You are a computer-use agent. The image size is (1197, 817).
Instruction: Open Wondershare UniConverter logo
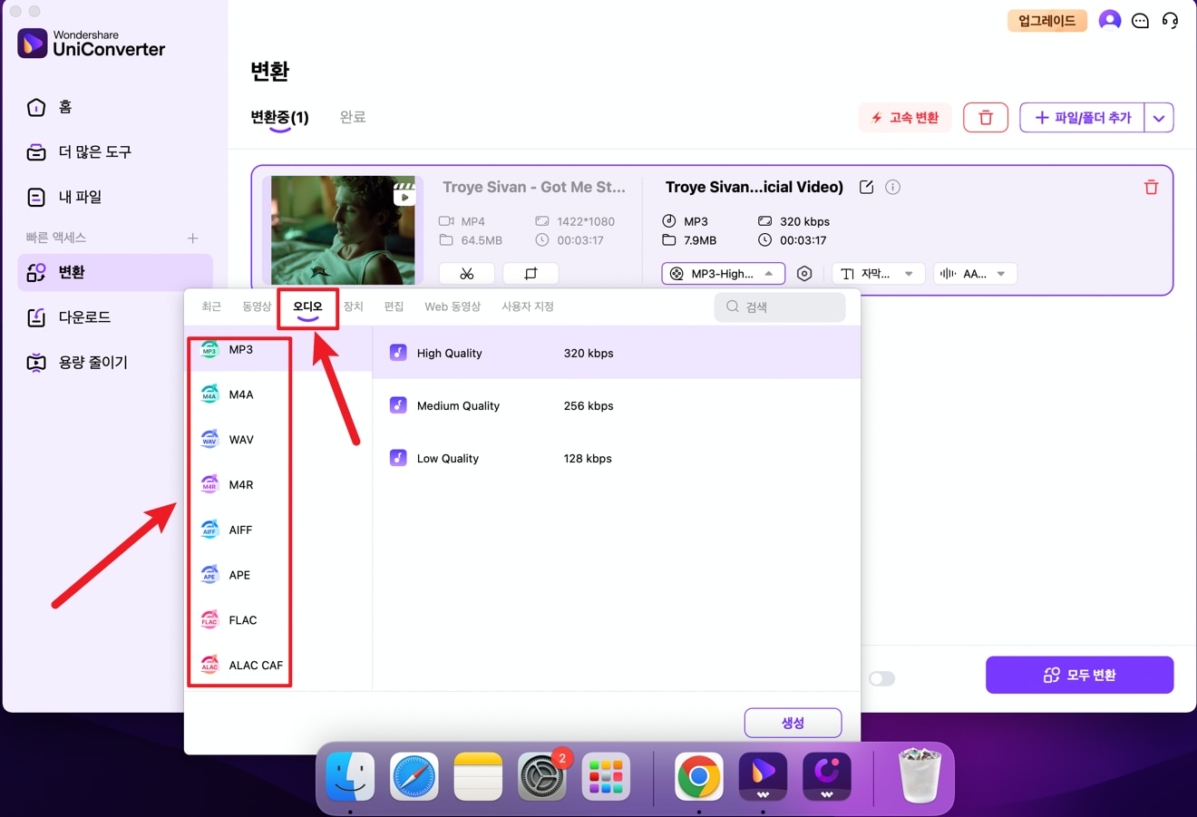pyautogui.click(x=92, y=43)
